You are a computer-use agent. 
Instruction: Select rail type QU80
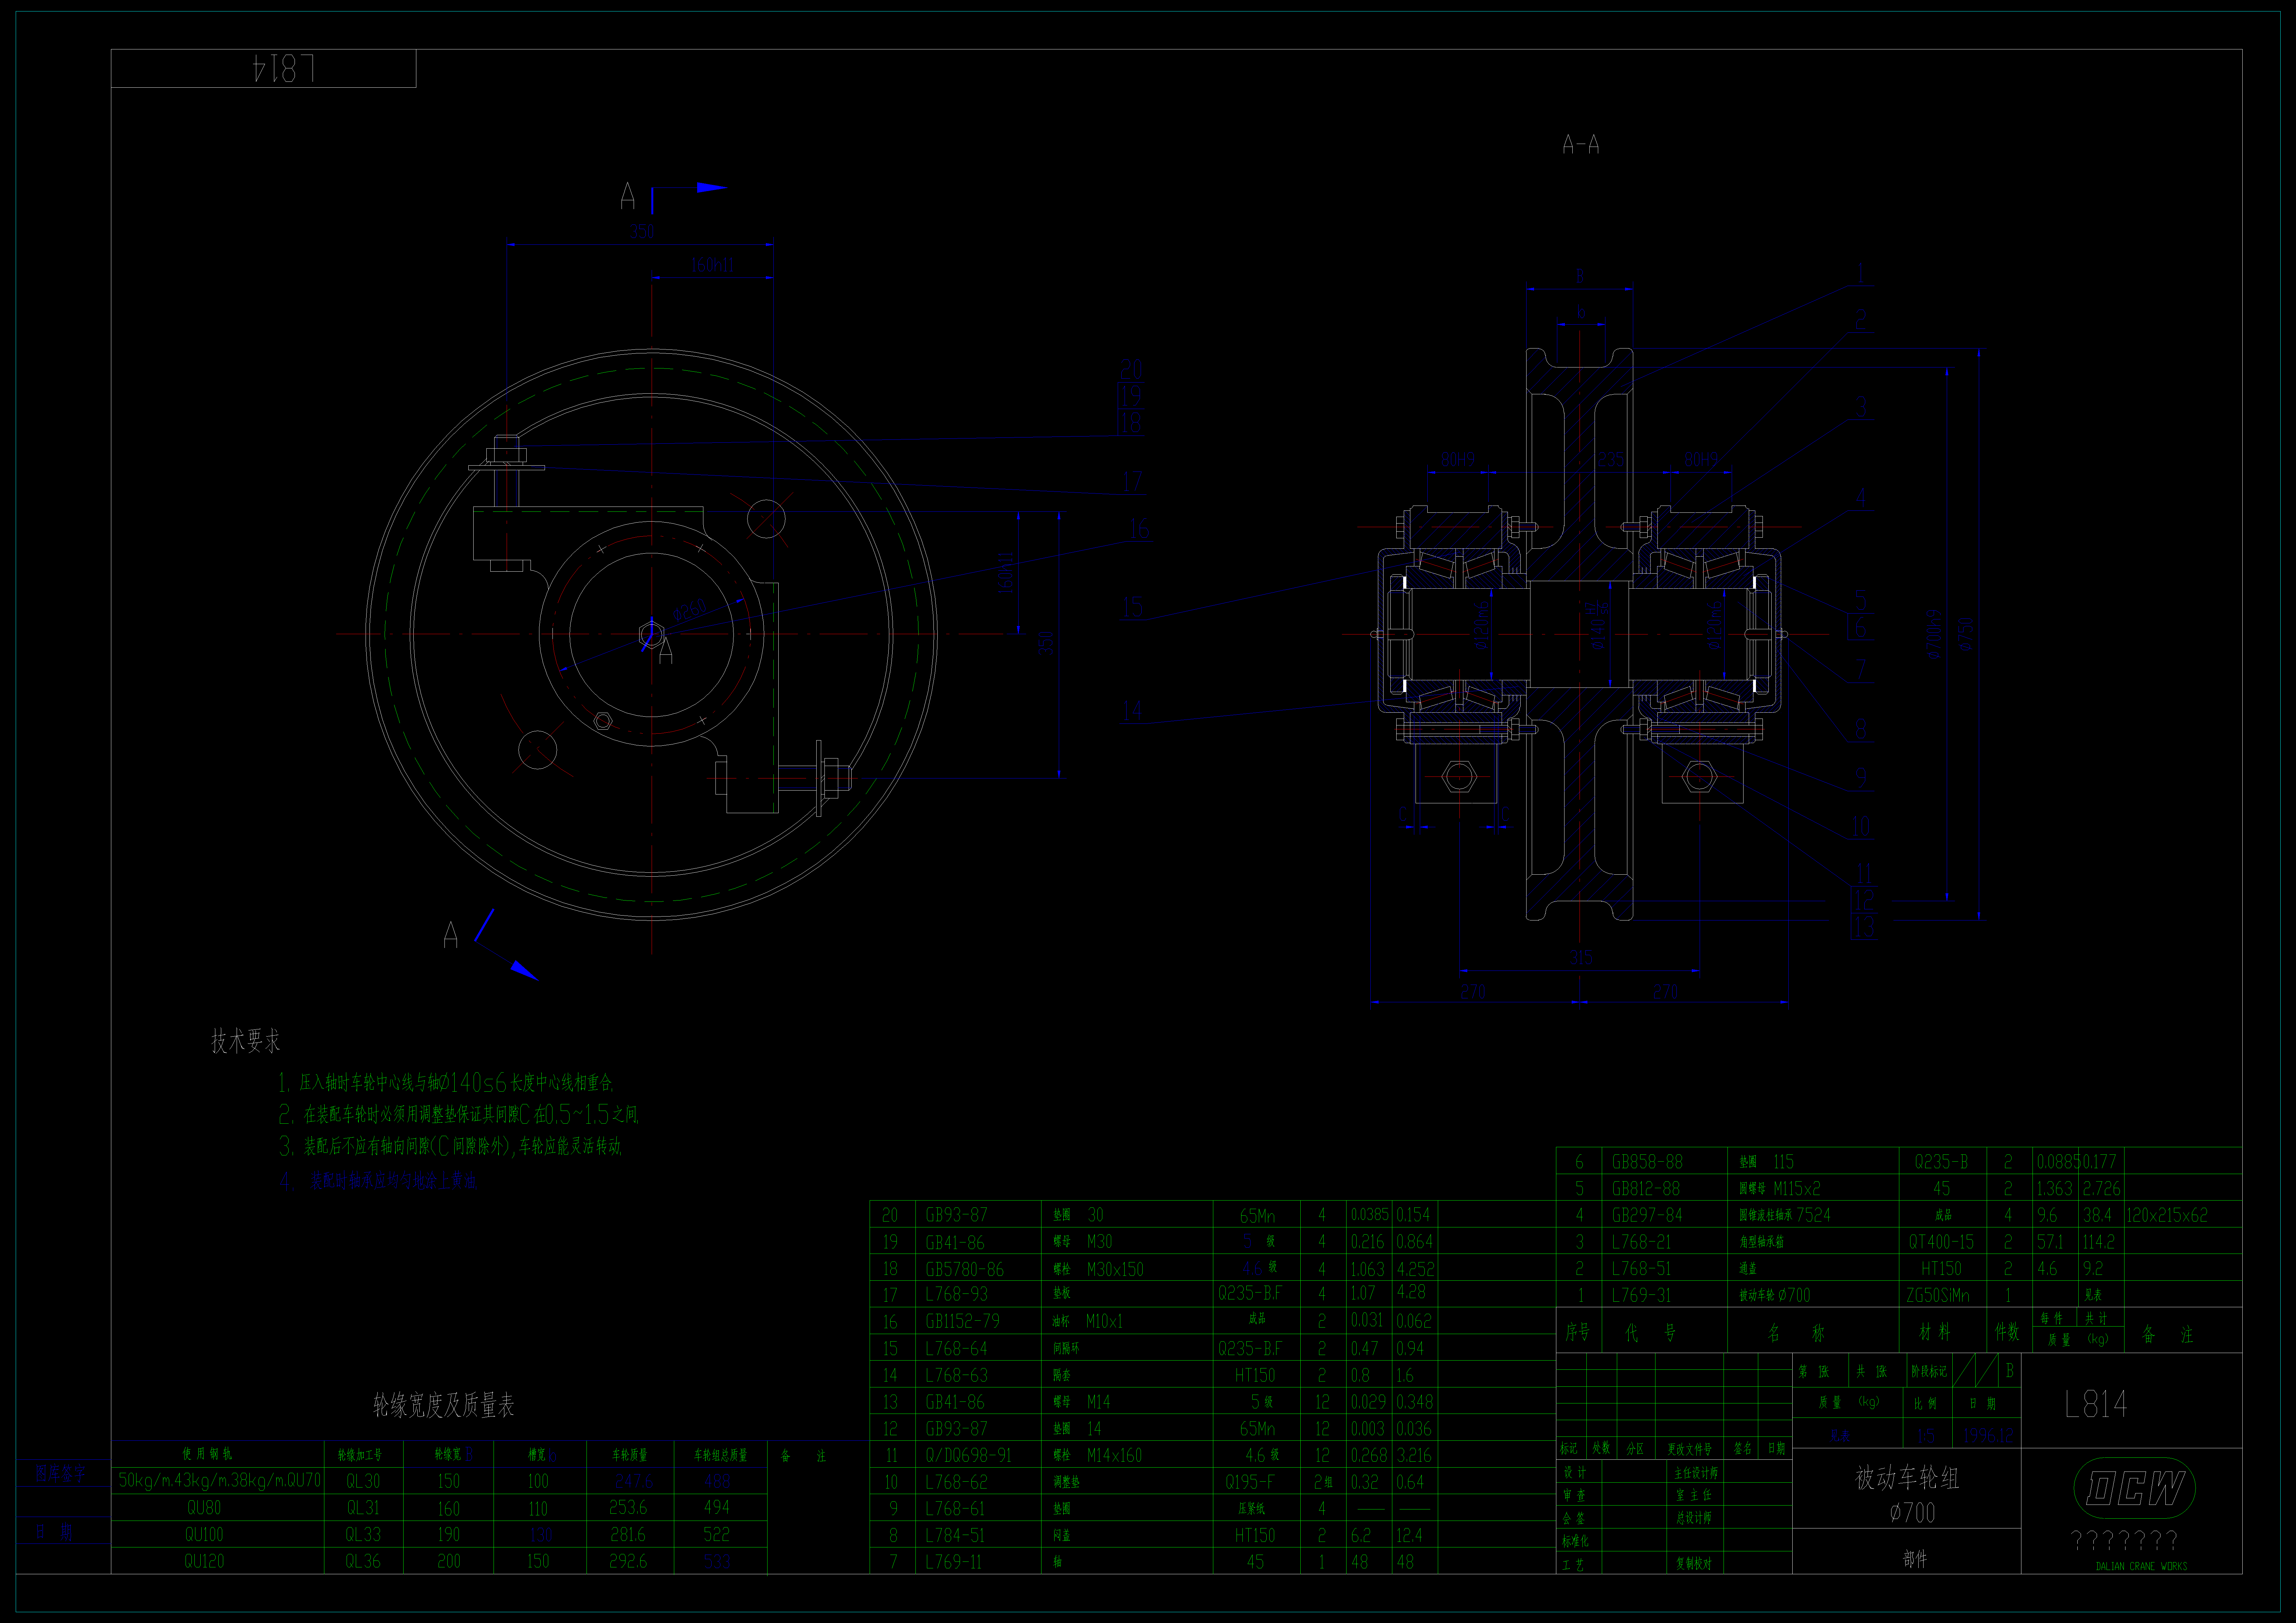[204, 1507]
